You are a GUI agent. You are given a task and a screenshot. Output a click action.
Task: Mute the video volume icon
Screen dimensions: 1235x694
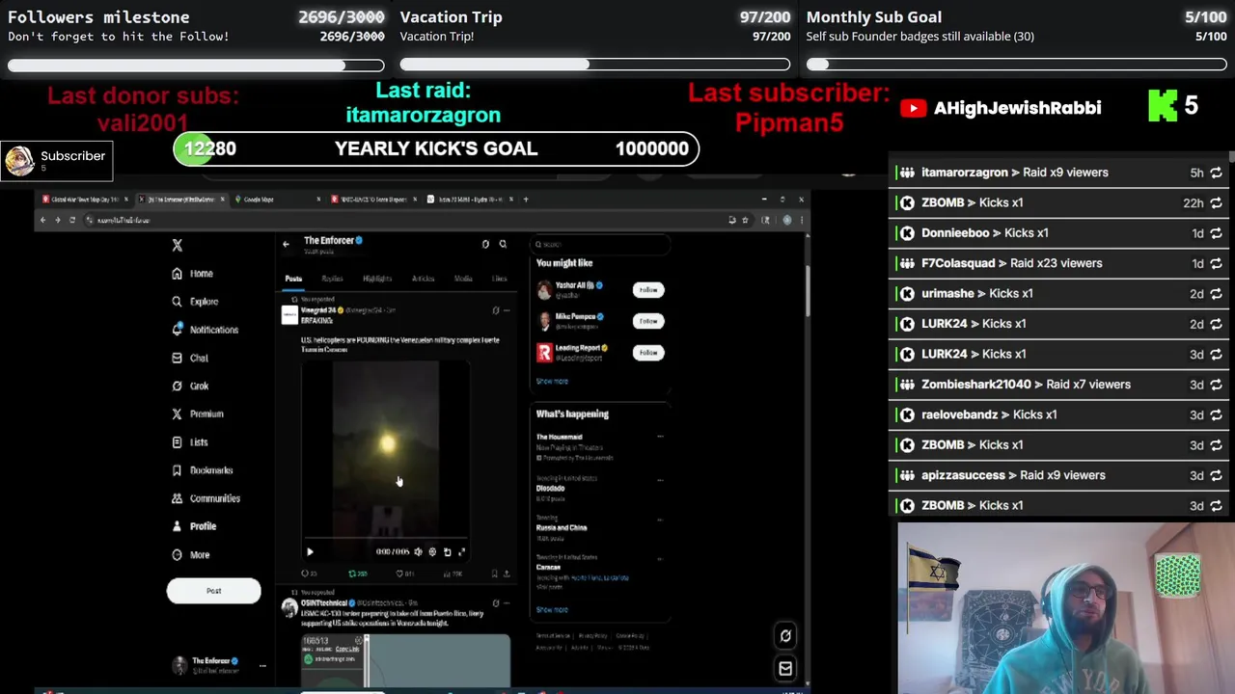pos(418,552)
